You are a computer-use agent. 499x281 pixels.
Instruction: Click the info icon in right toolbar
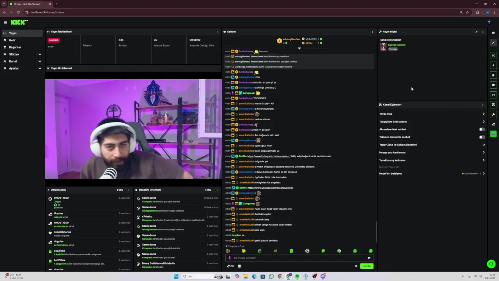click(x=493, y=33)
